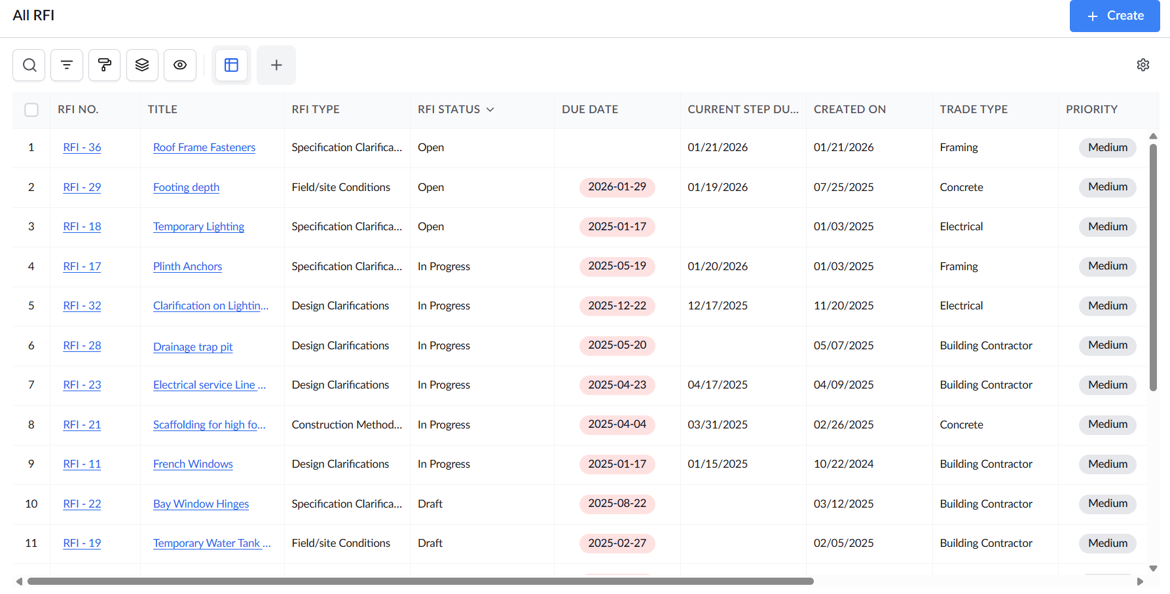This screenshot has height=594, width=1170.
Task: Add a new view with plus icon
Action: 276,65
